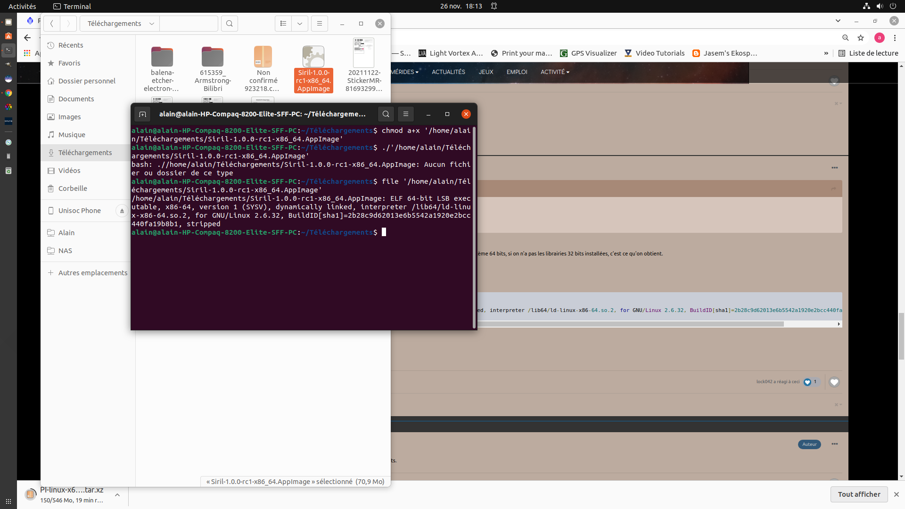905x509 pixels.
Task: Expand the view options dropdown arrow
Action: point(300,24)
